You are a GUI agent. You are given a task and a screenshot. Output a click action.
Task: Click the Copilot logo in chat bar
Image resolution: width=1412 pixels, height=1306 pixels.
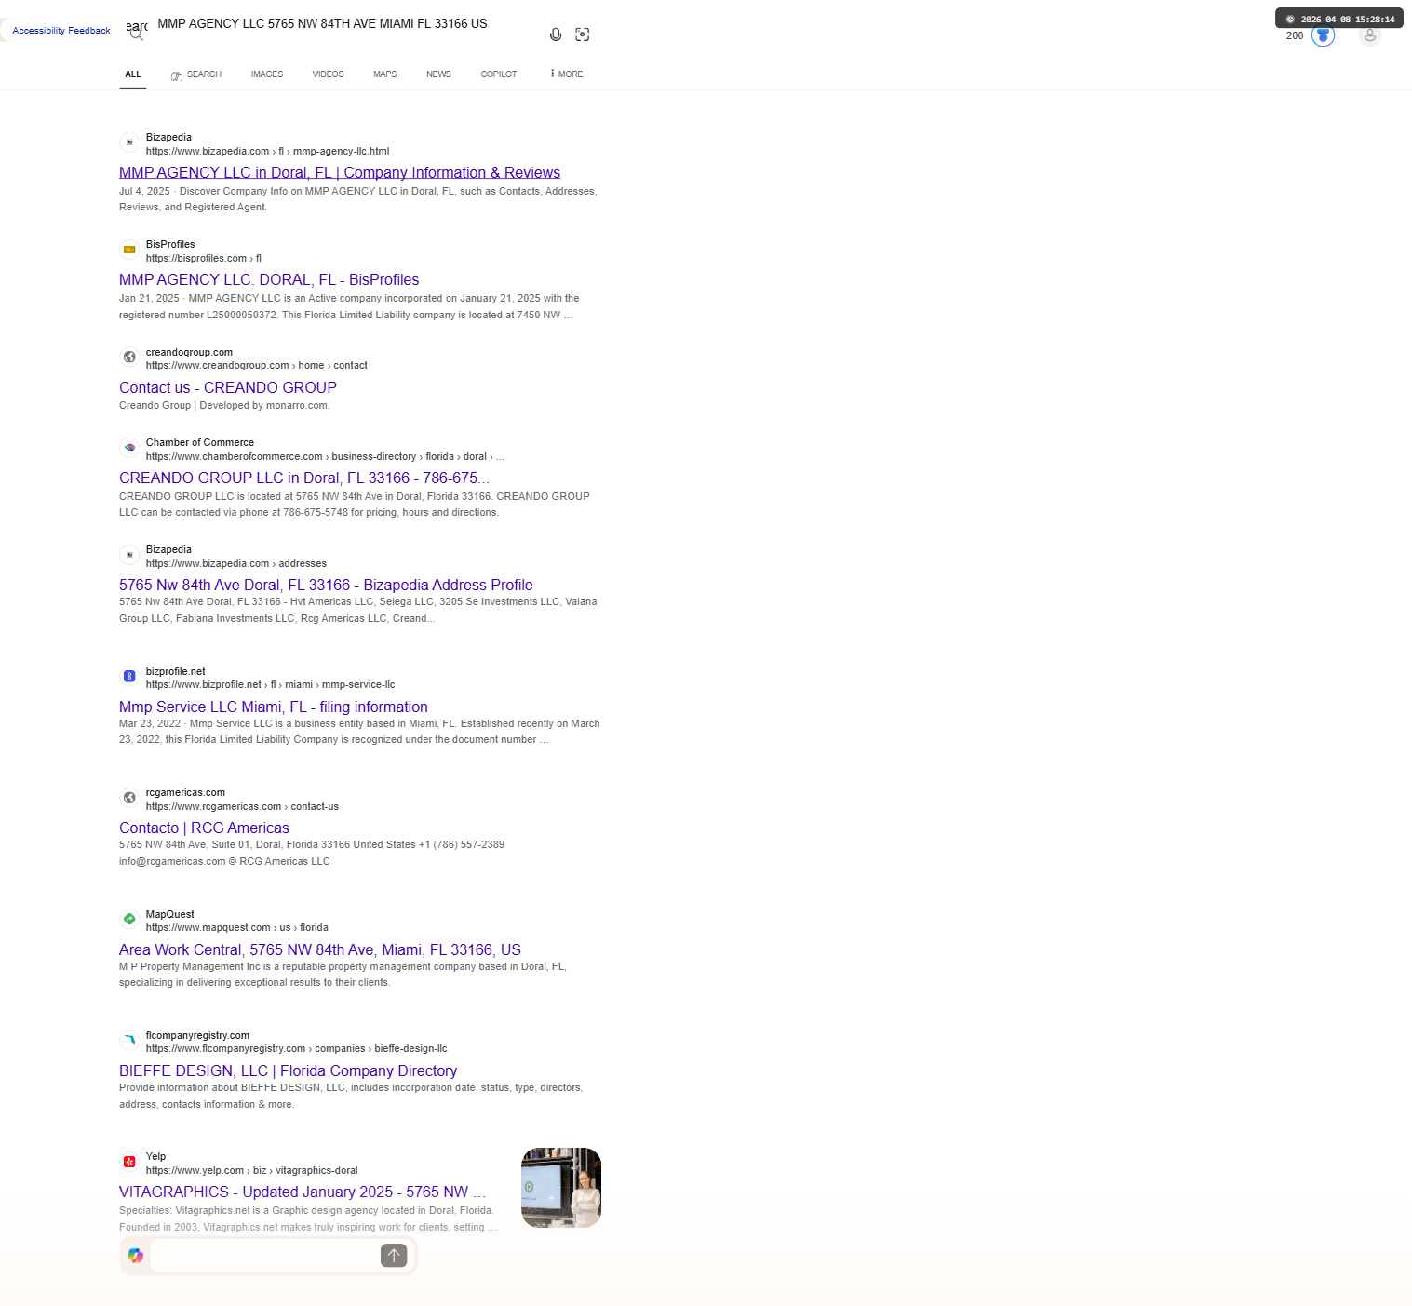(x=136, y=1256)
